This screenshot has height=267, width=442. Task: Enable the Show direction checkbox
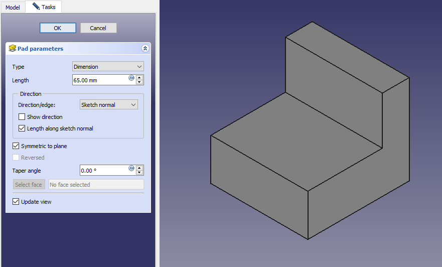pyautogui.click(x=22, y=117)
